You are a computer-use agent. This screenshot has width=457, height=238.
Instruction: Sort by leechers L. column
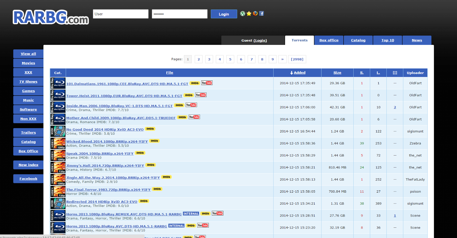378,73
